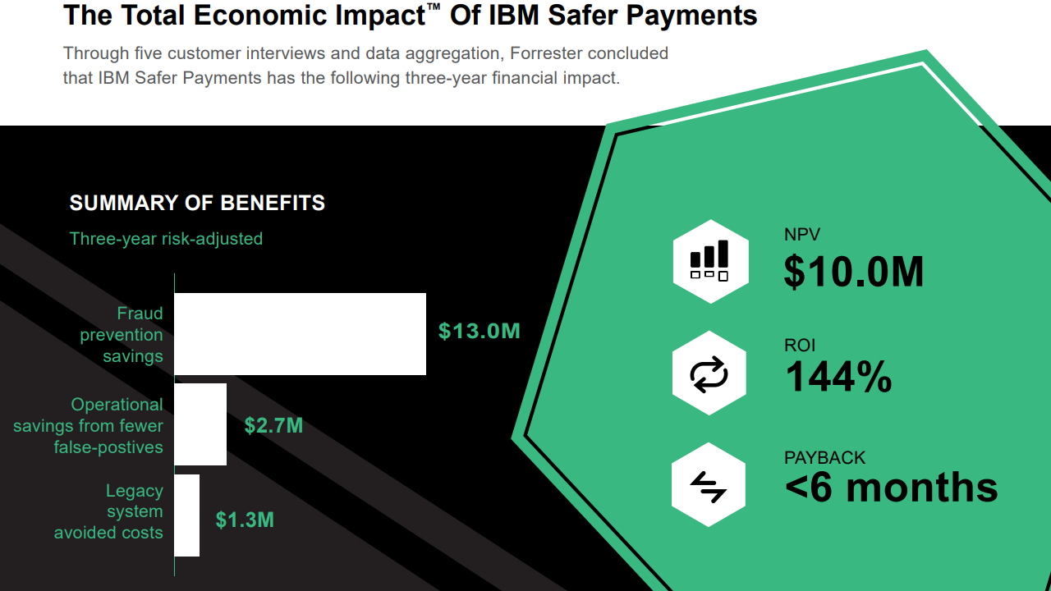Click the NPV label text
The image size is (1051, 591).
coord(802,235)
